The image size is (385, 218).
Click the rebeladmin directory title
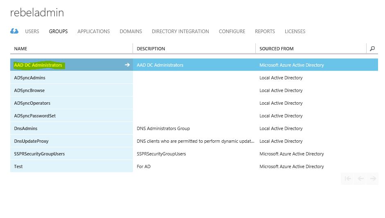click(37, 13)
